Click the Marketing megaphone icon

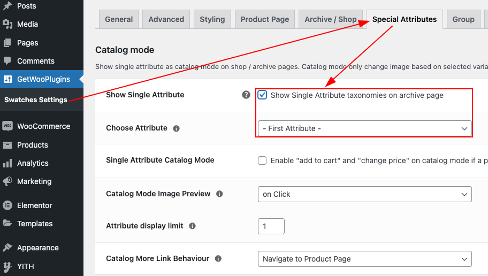[7, 181]
